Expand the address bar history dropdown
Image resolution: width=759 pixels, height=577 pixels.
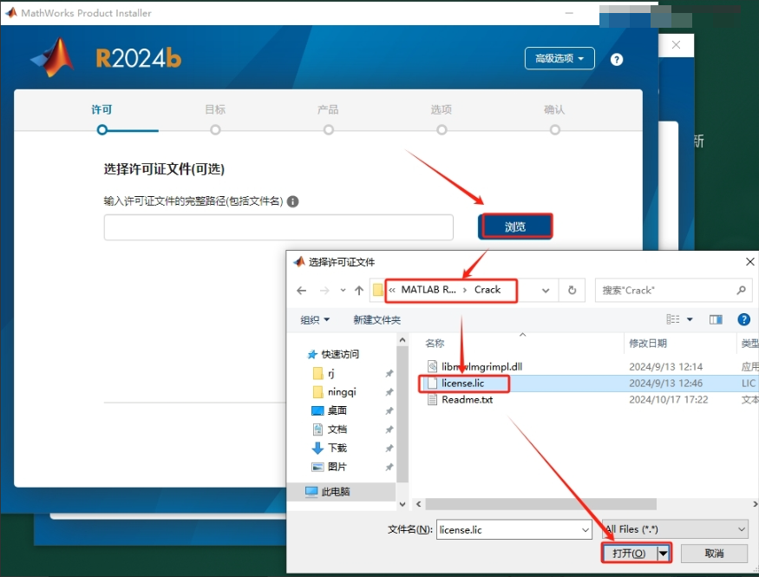coord(546,291)
